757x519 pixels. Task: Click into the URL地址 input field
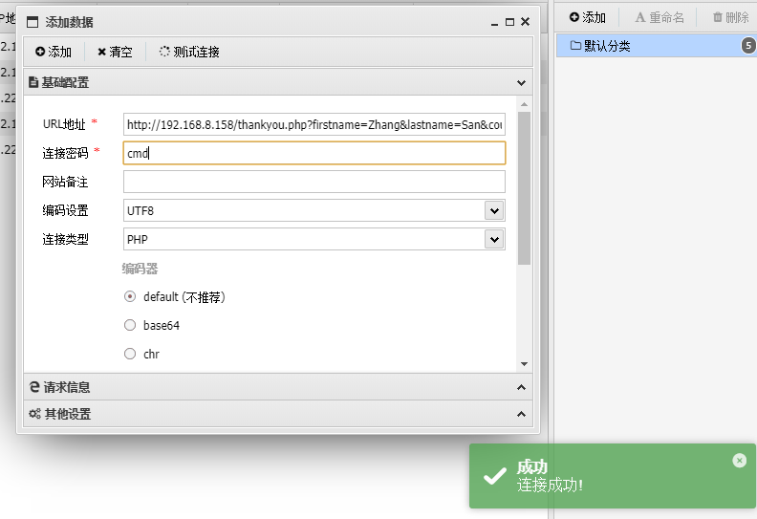point(314,124)
